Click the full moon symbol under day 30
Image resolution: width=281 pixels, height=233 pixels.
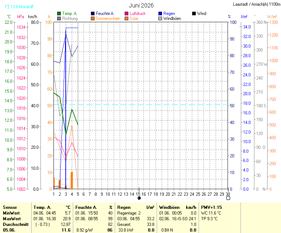tap(228, 198)
